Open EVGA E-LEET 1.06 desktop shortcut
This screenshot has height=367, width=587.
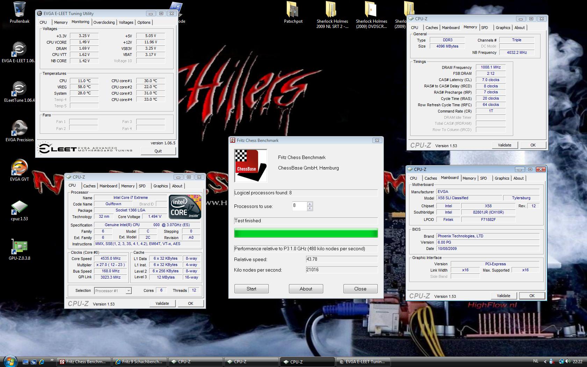tap(18, 52)
